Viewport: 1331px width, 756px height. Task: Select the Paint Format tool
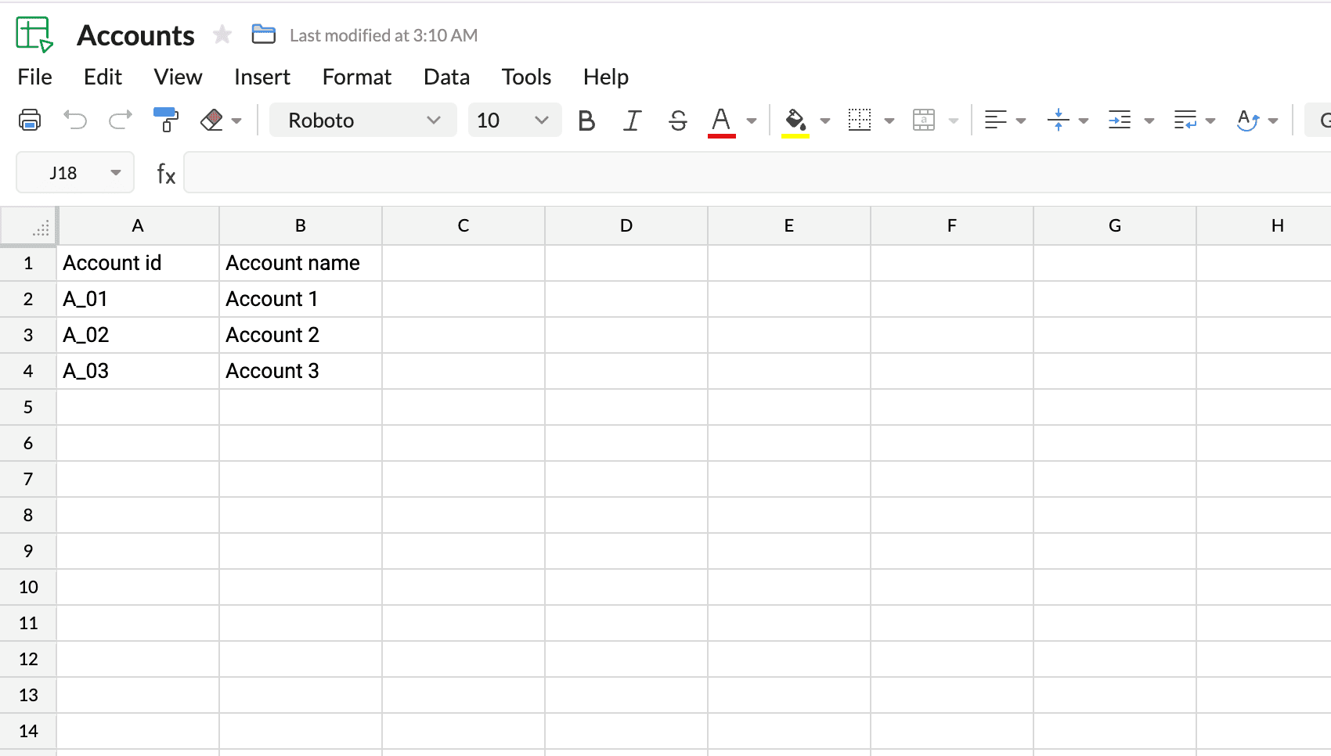coord(166,121)
